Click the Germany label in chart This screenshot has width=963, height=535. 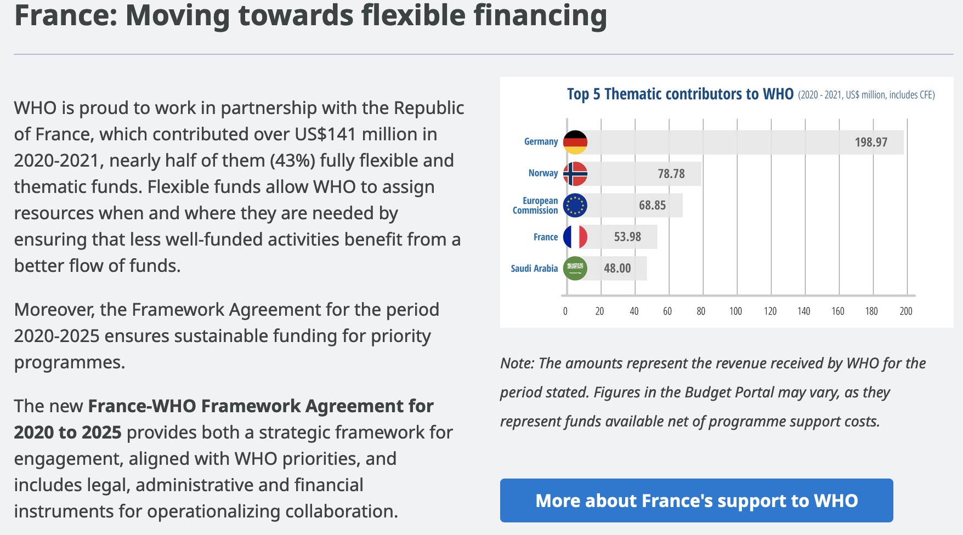click(541, 142)
